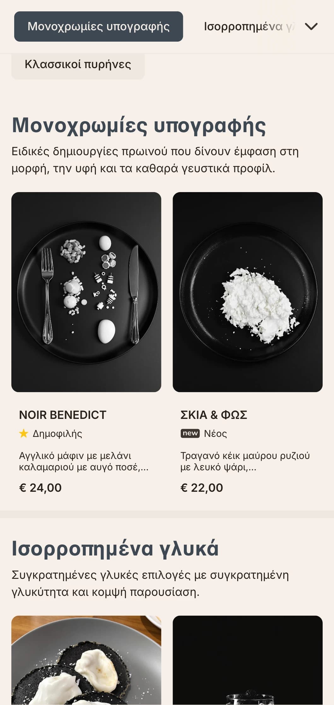Select the Μονοχρωμίες υπογραφής tab
334x705 pixels.
coord(98,26)
